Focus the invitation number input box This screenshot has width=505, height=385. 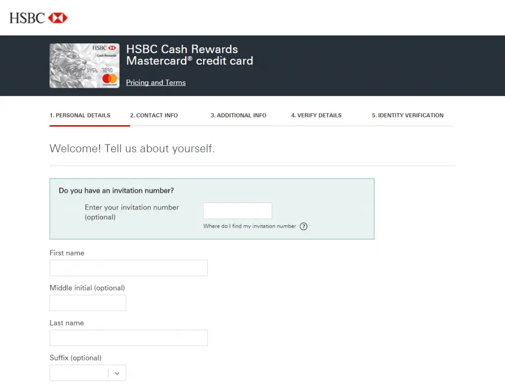[x=237, y=210]
